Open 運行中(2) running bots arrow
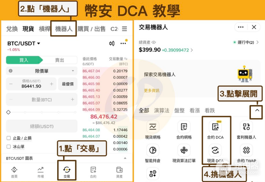This screenshot has width=265, height=182. [x=257, y=42]
